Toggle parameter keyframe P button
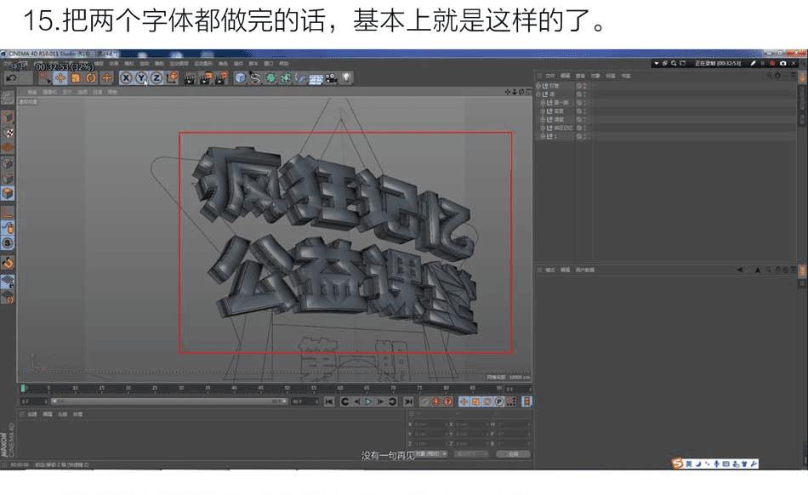 [499, 401]
